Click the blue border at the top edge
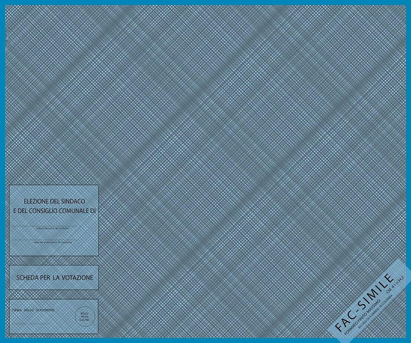Image resolution: width=411 pixels, height=343 pixels. coord(205,2)
